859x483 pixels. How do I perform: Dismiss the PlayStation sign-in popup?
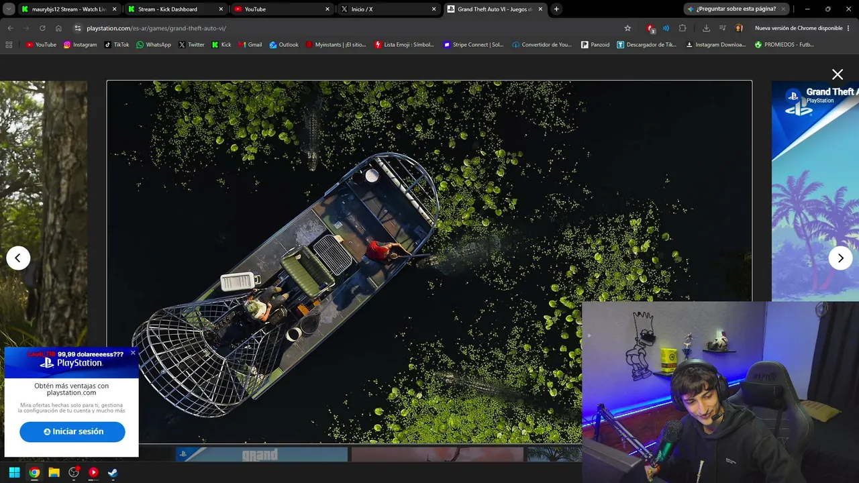point(133,353)
